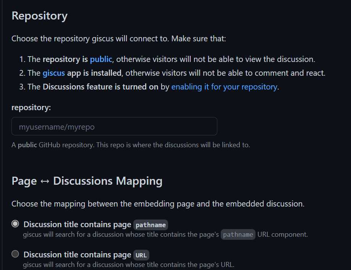Click the "Repository" section heading
Screen dimensions: 351x270
pos(39,16)
